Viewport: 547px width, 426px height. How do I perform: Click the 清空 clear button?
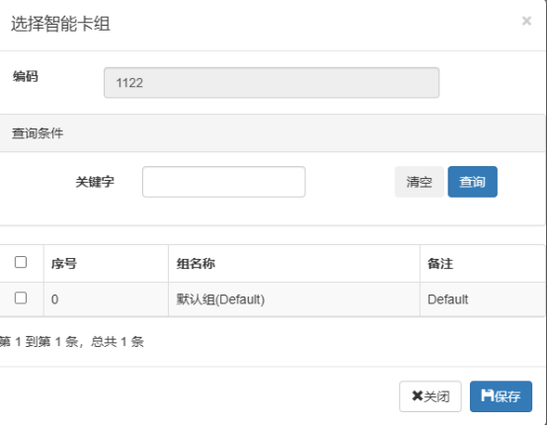click(419, 182)
